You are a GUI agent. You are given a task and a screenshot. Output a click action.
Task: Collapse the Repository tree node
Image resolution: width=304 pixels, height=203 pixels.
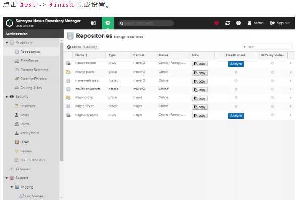tap(7, 43)
